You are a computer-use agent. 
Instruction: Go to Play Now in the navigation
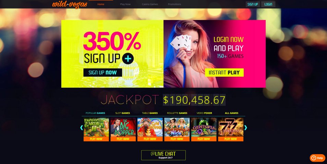125,4
